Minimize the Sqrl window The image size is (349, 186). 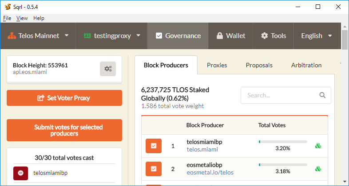[x=297, y=7]
